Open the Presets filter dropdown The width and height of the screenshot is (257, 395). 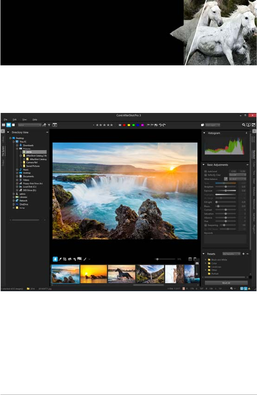[x=232, y=254]
